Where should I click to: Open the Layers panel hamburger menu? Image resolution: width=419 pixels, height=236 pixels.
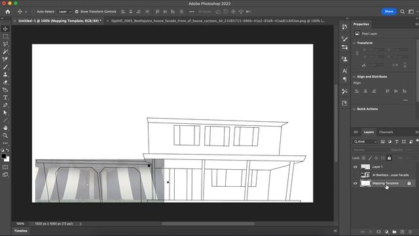pos(416,132)
